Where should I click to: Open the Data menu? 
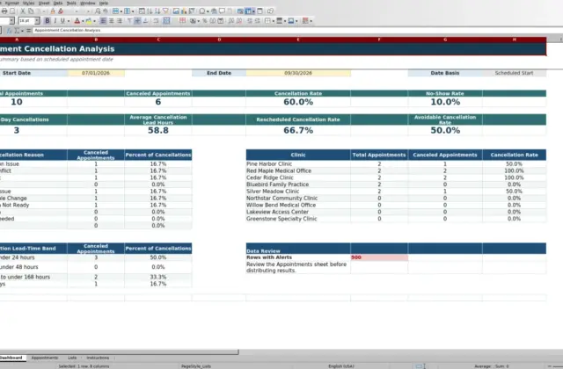[x=58, y=3]
